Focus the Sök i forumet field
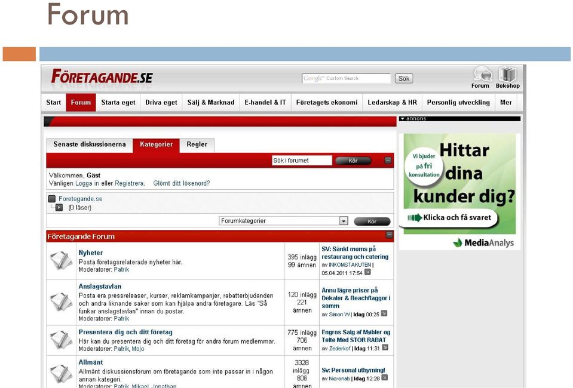 [302, 161]
